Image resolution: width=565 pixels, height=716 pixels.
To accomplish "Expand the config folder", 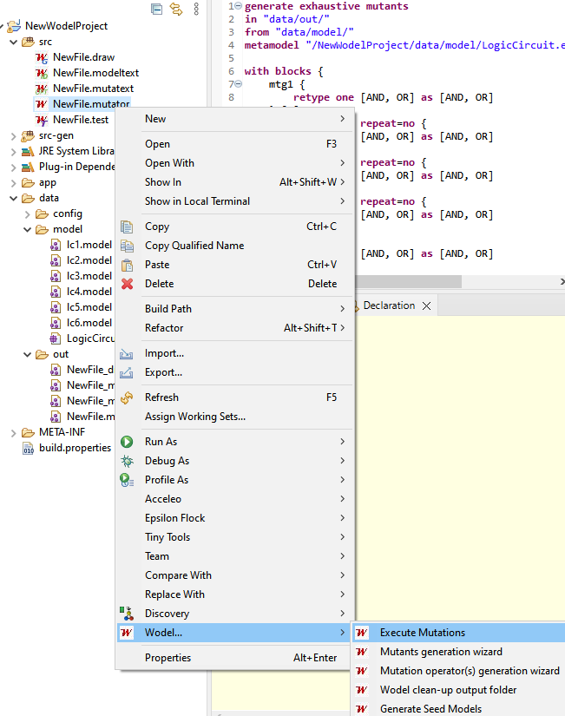I will click(x=28, y=214).
